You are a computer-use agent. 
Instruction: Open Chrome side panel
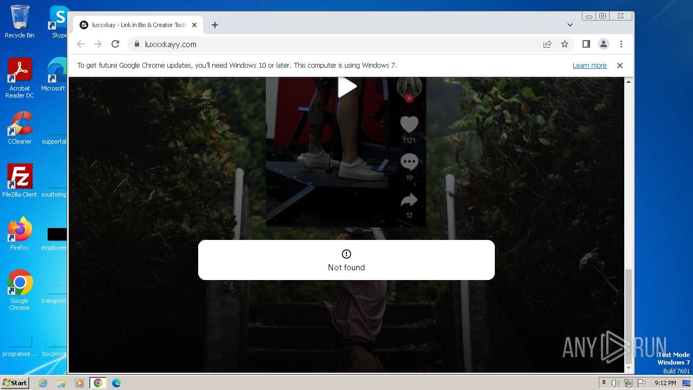pyautogui.click(x=586, y=44)
